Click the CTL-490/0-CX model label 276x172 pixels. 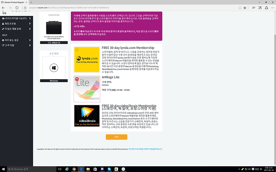coord(54,43)
